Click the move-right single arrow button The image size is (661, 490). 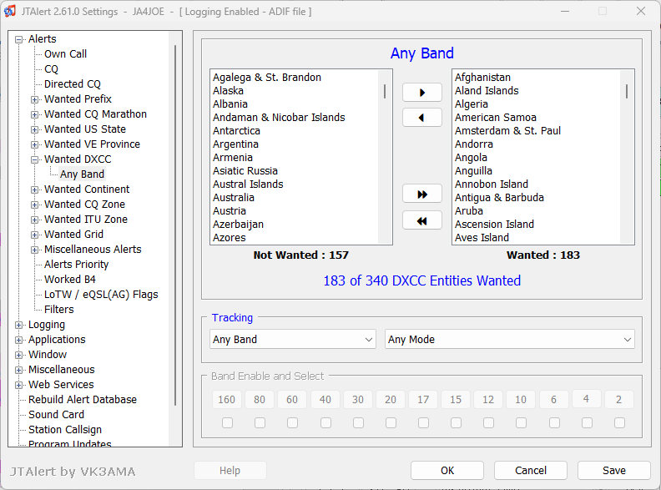422,93
